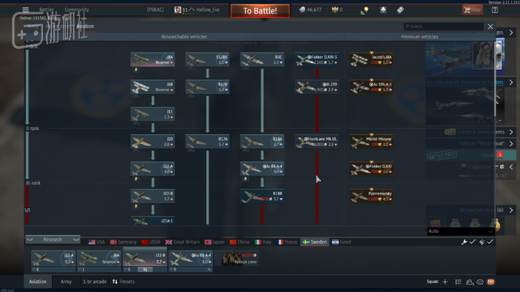Select premium plane Iacobi's J8A
This screenshot has height=292, width=520.
[x=372, y=60]
